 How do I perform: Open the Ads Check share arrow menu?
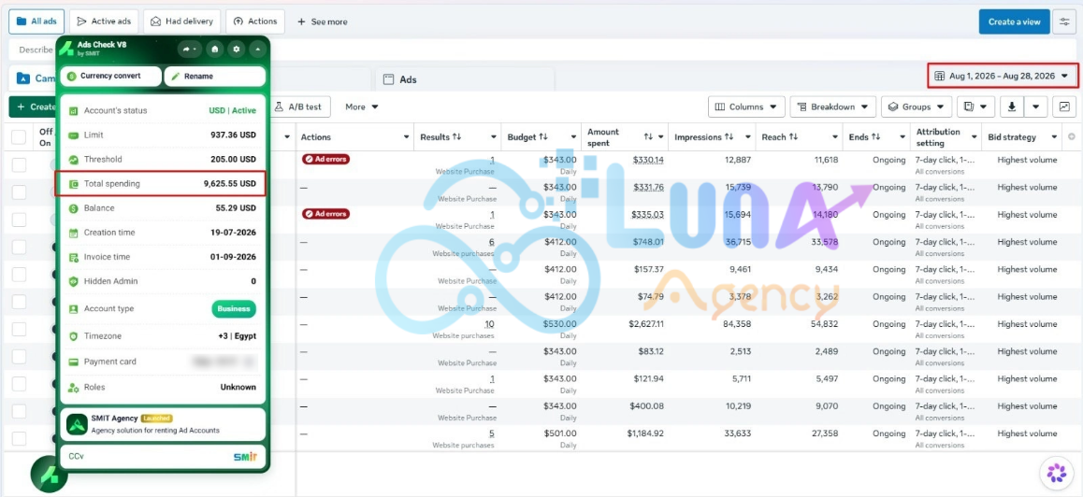point(189,49)
